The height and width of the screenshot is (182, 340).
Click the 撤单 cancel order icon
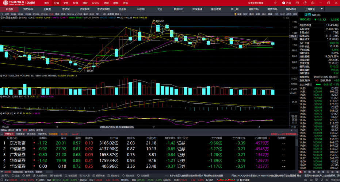coord(23,175)
